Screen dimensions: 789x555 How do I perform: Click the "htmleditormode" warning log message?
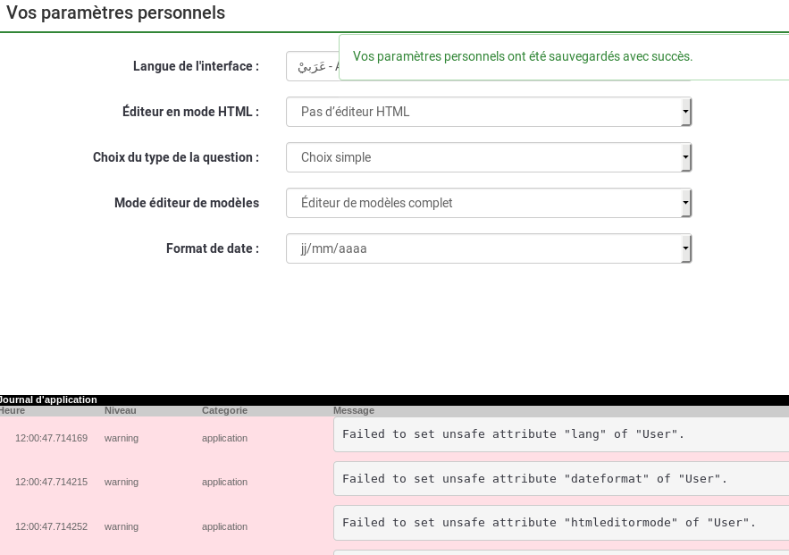[549, 522]
